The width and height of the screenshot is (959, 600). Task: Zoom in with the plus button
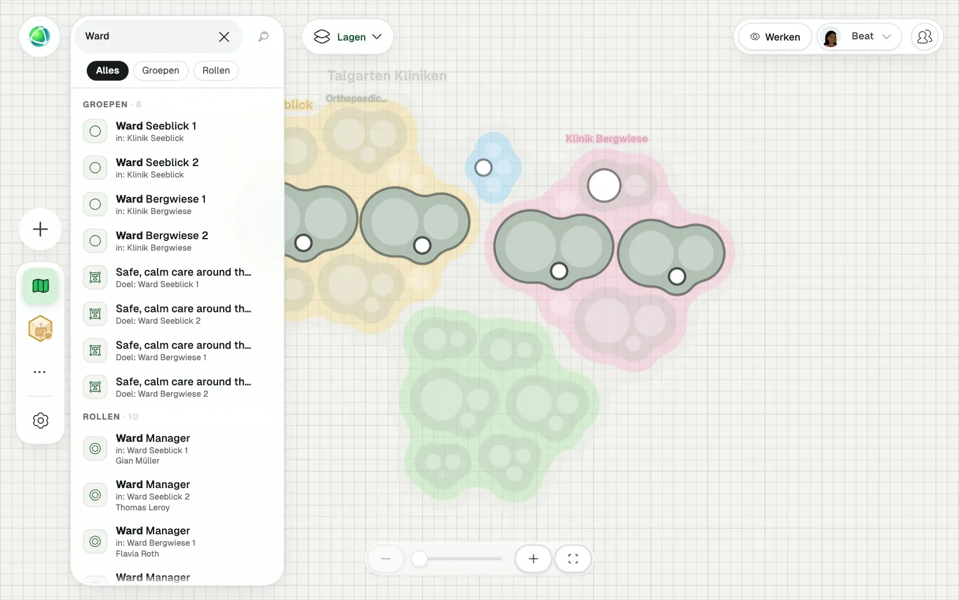533,559
